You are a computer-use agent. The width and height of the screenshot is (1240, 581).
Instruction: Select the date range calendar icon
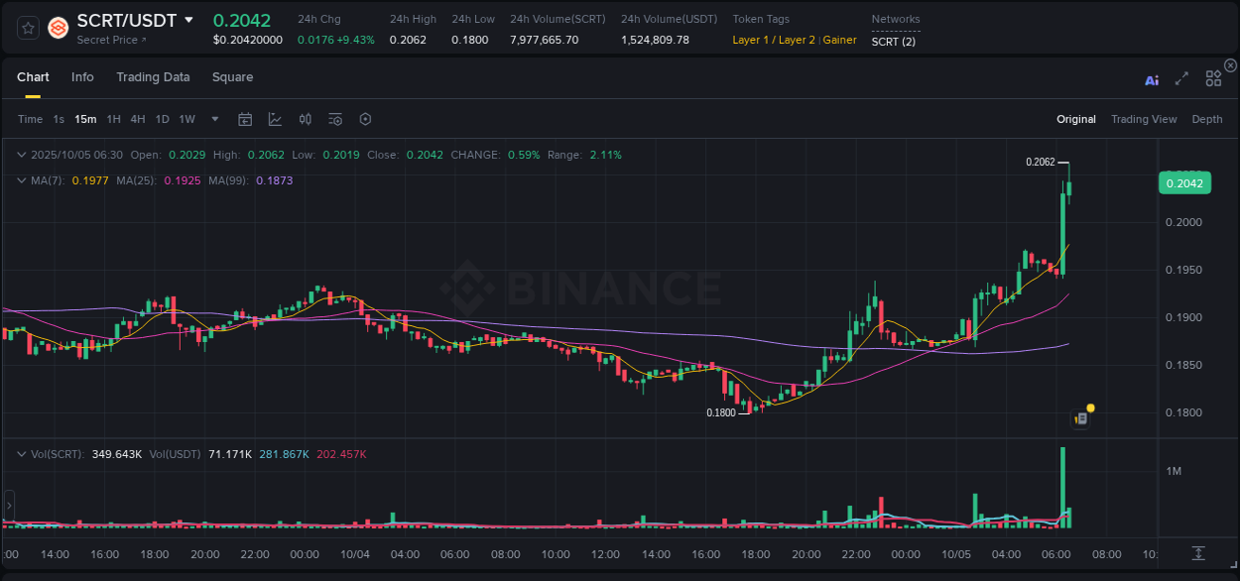(245, 119)
